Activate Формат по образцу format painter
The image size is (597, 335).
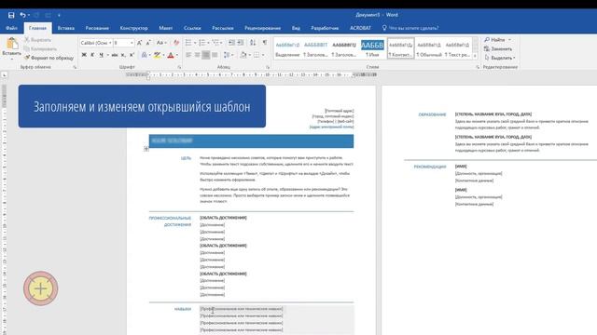point(49,58)
